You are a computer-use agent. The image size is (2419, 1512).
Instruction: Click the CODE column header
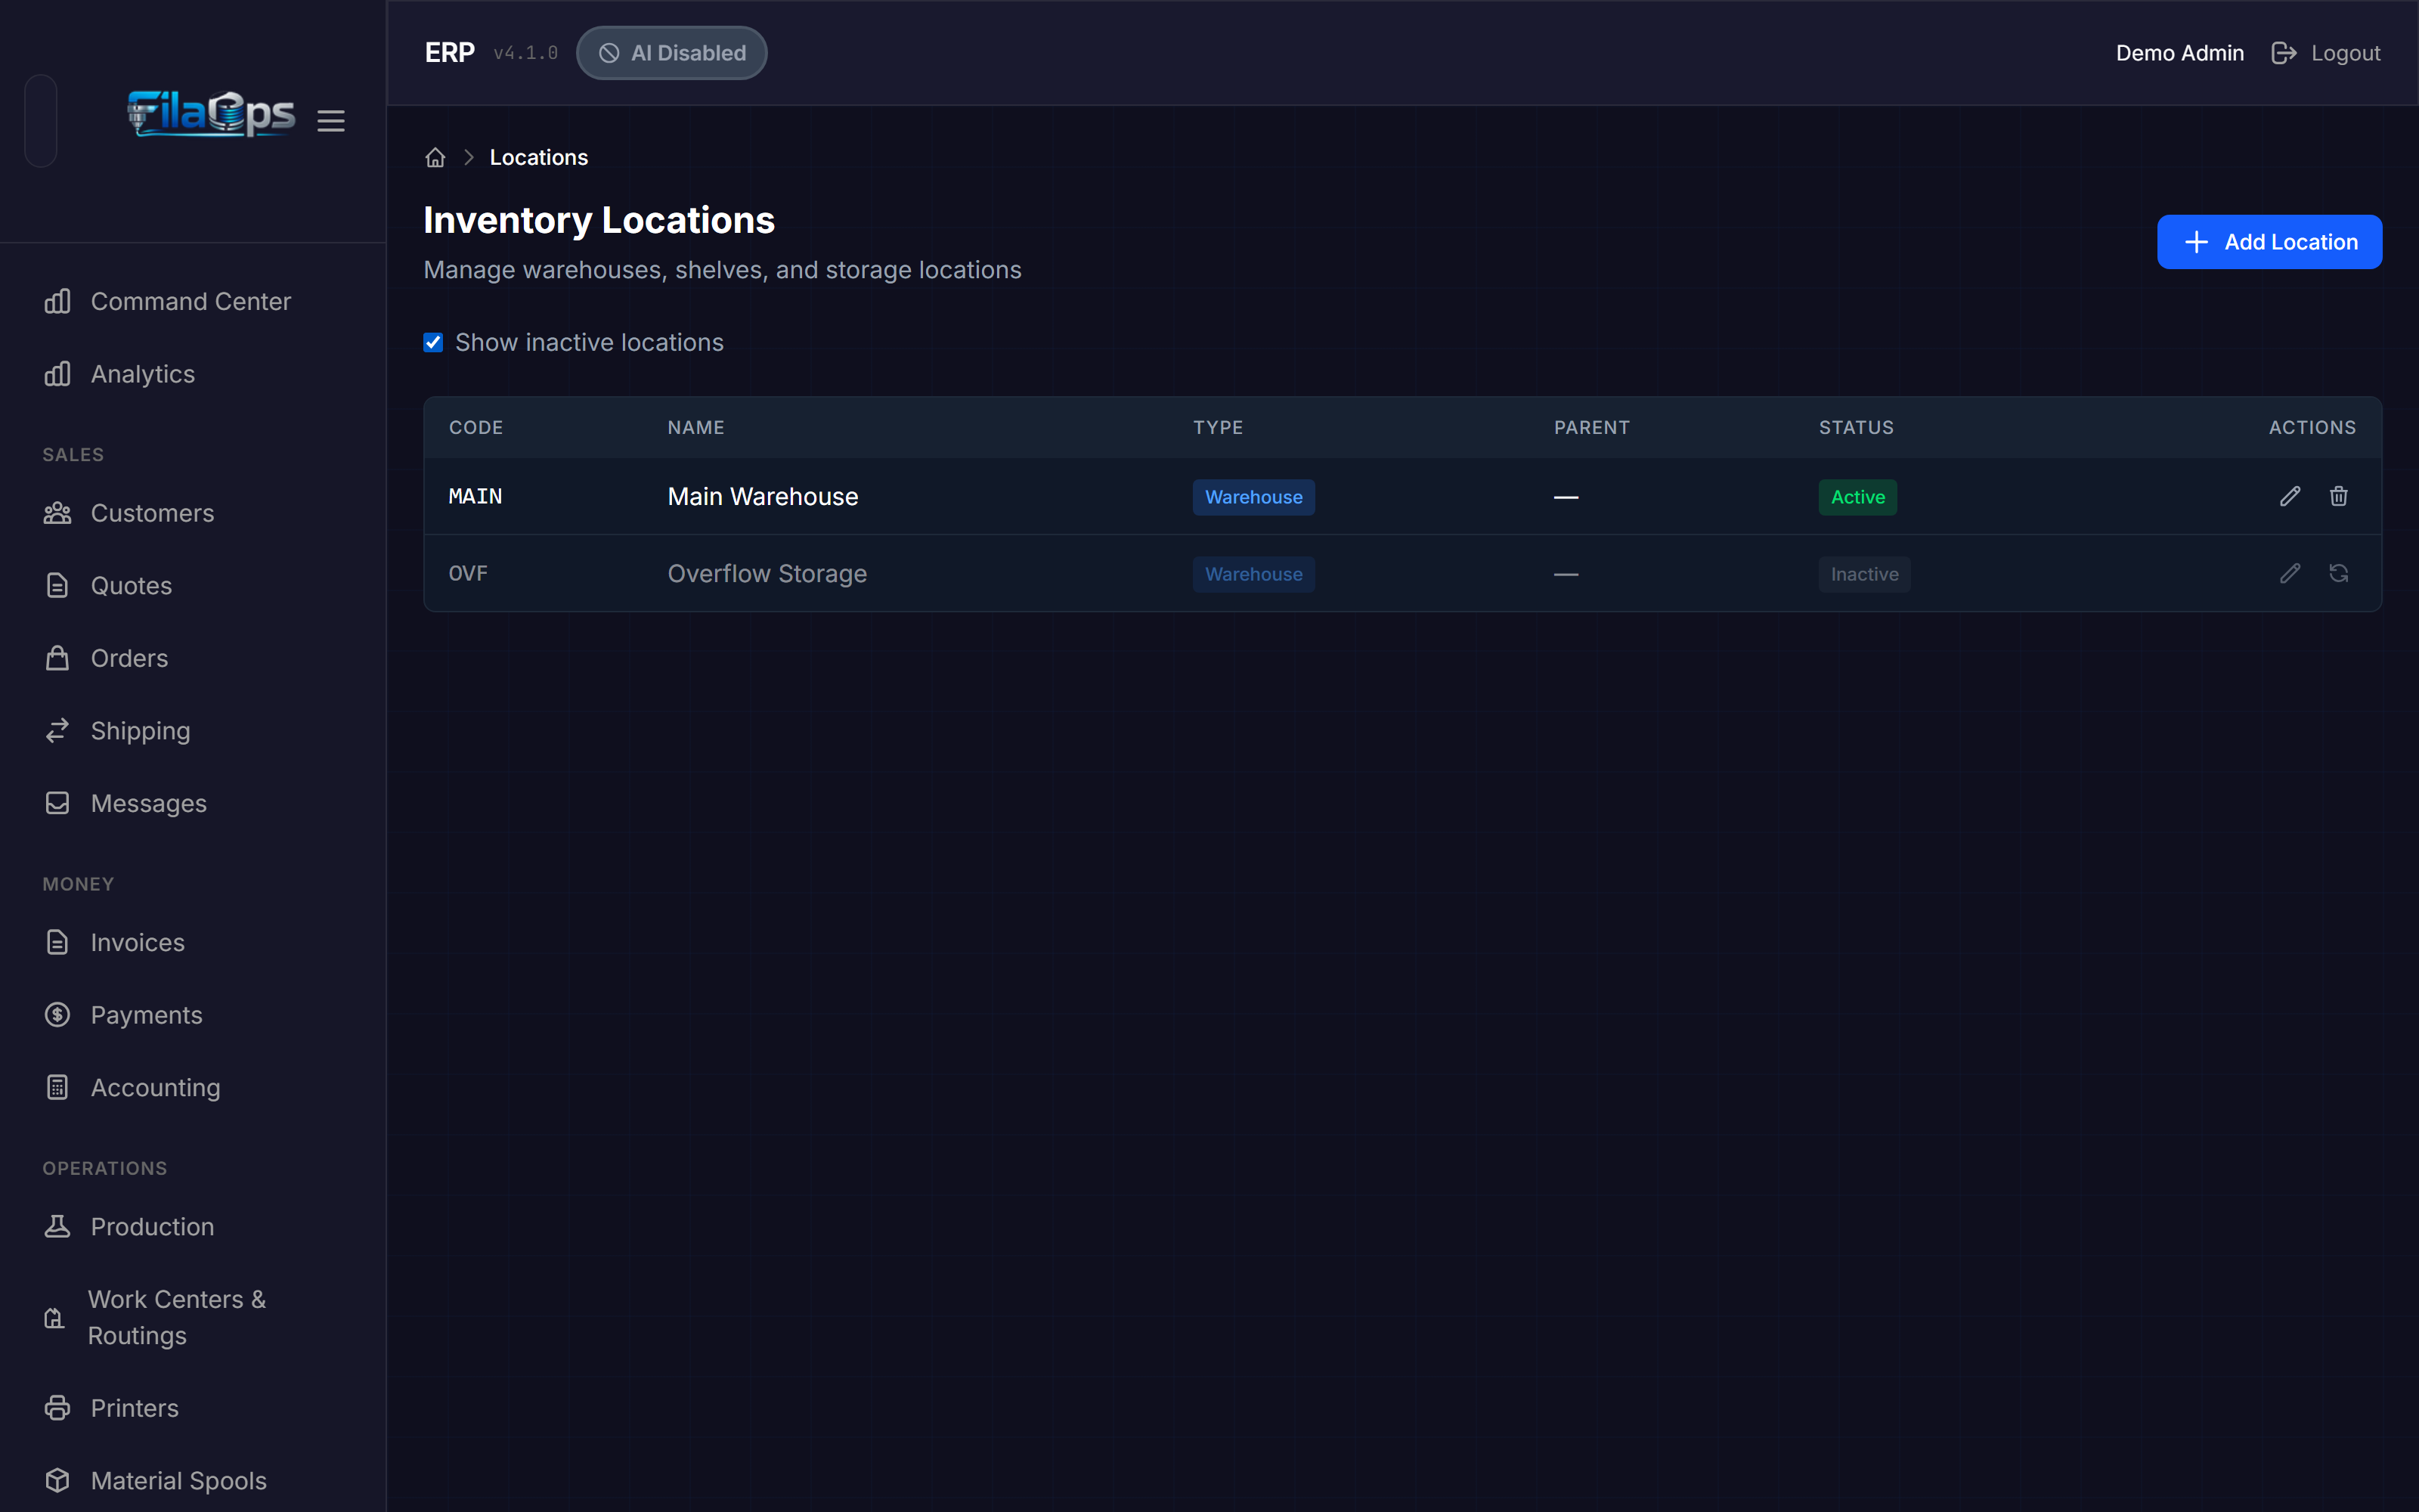pyautogui.click(x=475, y=428)
